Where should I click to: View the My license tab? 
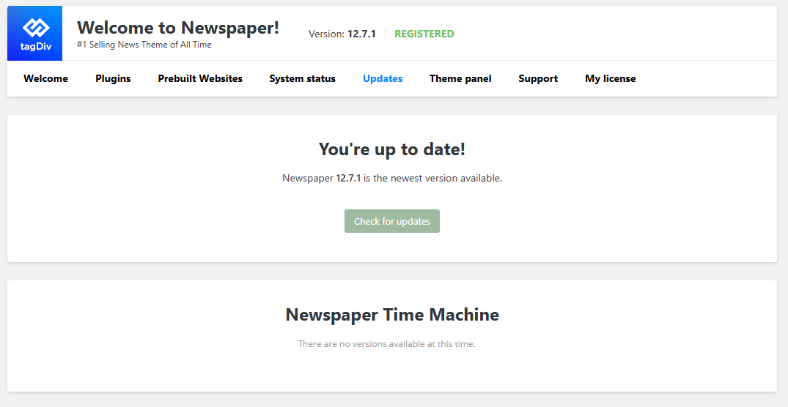610,79
